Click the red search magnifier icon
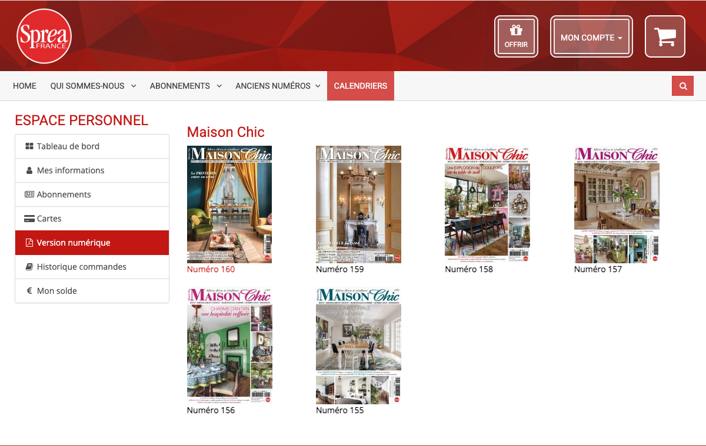Screen dimensions: 706x446 click(682, 86)
